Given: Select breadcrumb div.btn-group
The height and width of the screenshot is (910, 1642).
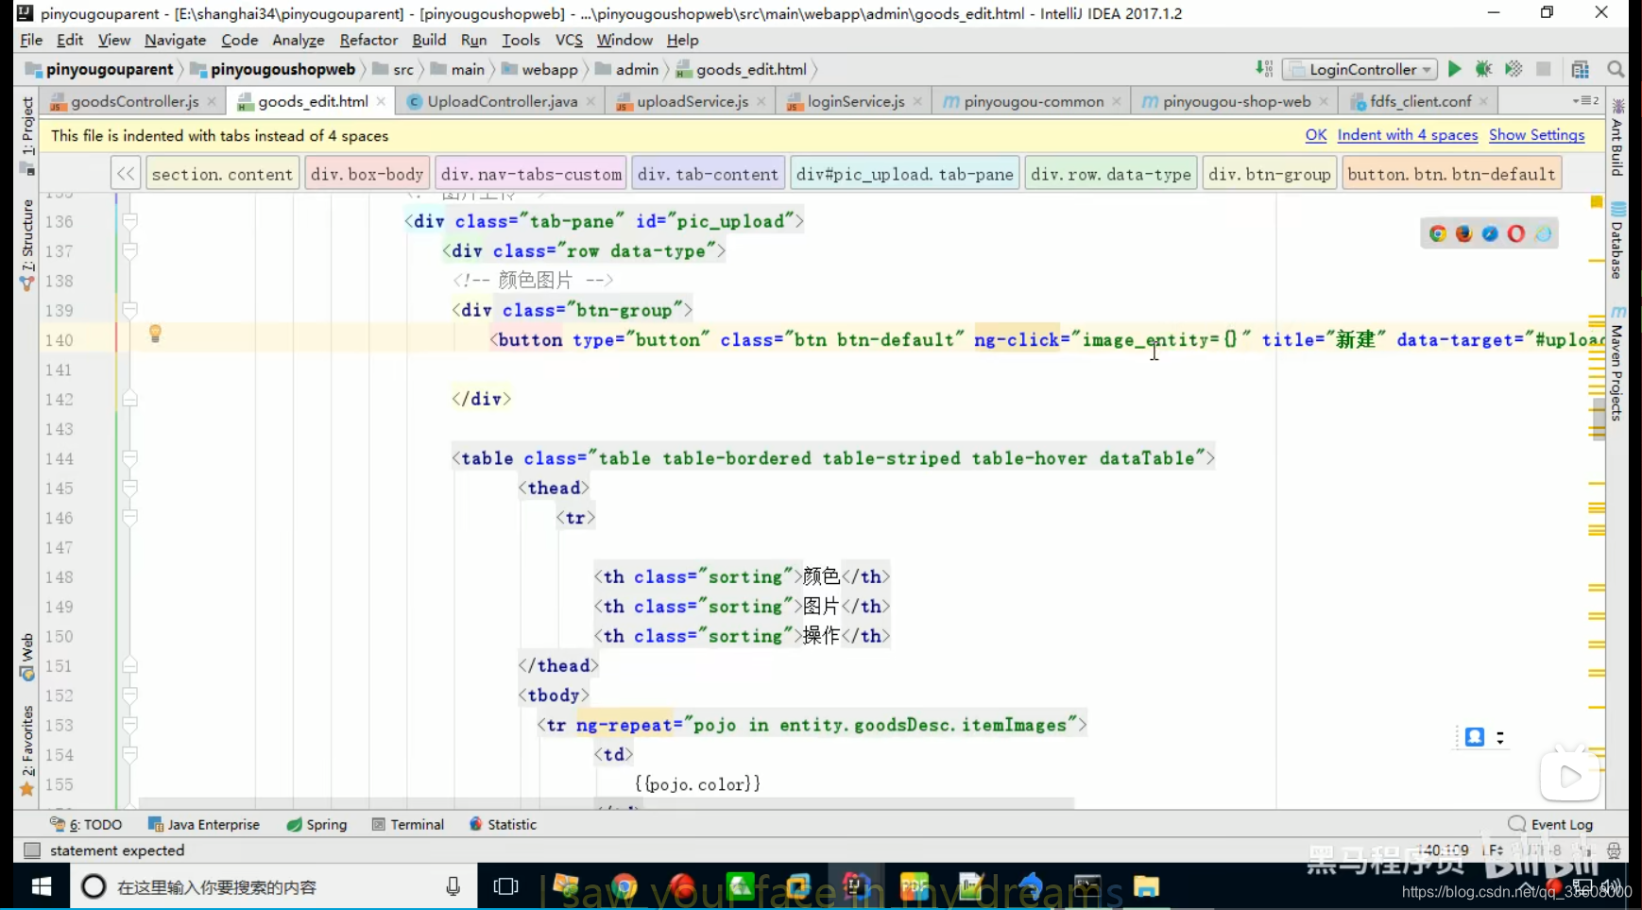Looking at the screenshot, I should 1269,174.
